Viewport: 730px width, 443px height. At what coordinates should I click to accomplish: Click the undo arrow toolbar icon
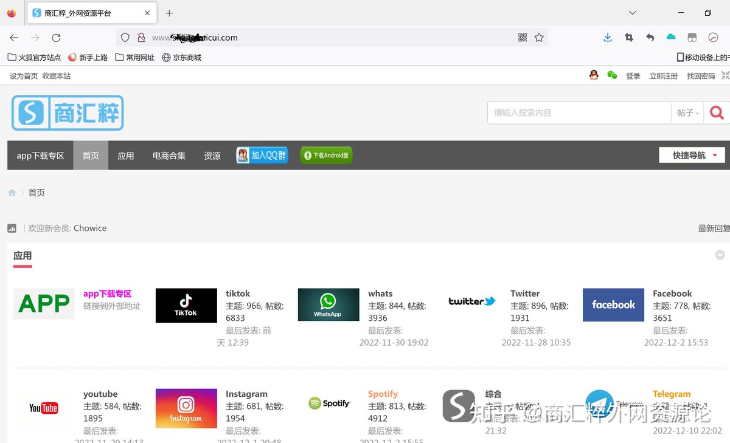tap(650, 38)
